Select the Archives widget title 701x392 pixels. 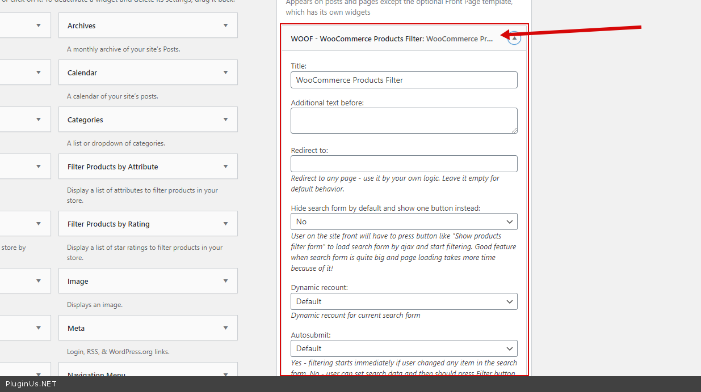point(81,25)
